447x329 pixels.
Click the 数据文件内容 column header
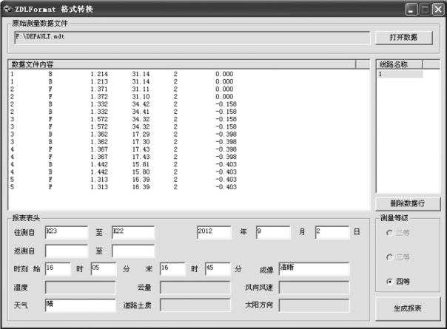pos(182,64)
